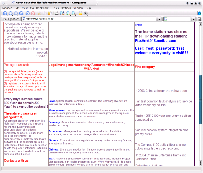Screen dimensions: 203x173
Task: Click 'In 2004 Chinese Enterprise Name list' entry
Action: pyautogui.click(x=160, y=157)
